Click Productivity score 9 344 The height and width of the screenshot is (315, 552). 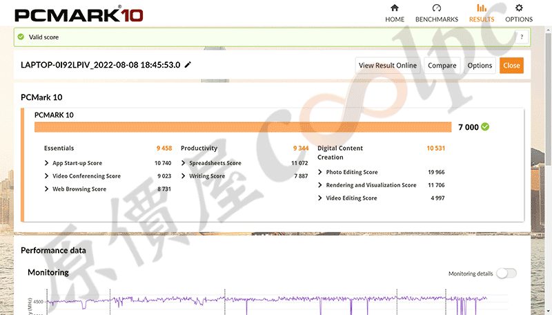(x=301, y=149)
